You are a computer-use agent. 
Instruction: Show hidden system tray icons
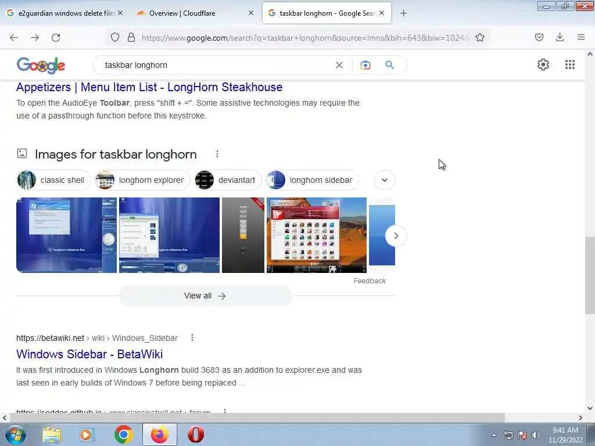(494, 435)
